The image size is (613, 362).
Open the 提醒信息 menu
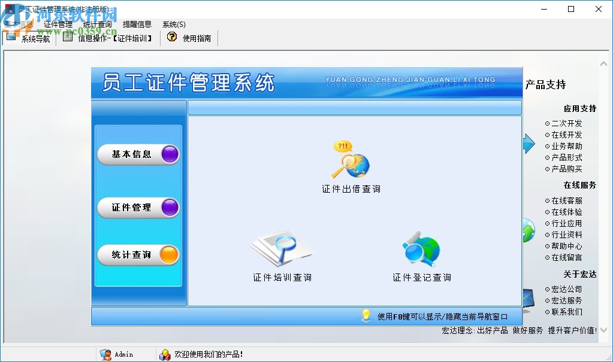137,24
